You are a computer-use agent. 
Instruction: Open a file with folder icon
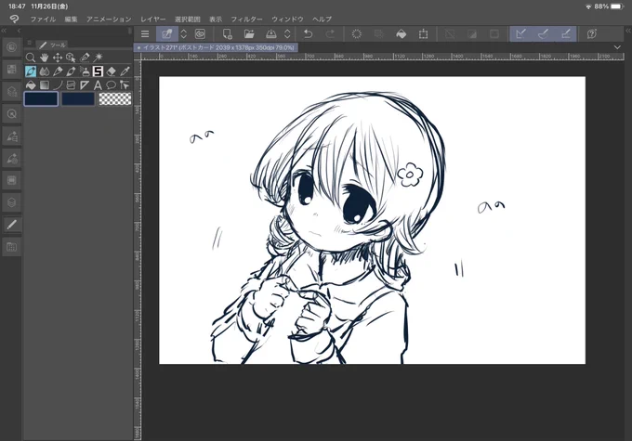(x=249, y=33)
